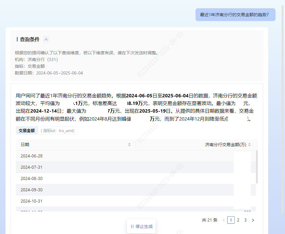The height and width of the screenshot is (234, 285).
Task: Stop generation with 停止生成 button
Action: coord(141,226)
